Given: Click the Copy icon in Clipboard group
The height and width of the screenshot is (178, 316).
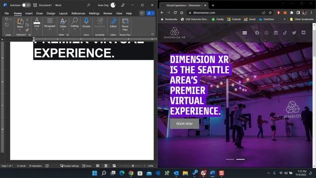Looking at the screenshot, I should click(27, 25).
